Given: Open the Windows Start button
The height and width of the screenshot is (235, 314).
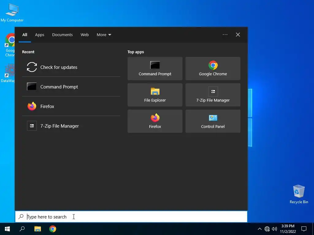Looking at the screenshot, I should tap(7, 229).
